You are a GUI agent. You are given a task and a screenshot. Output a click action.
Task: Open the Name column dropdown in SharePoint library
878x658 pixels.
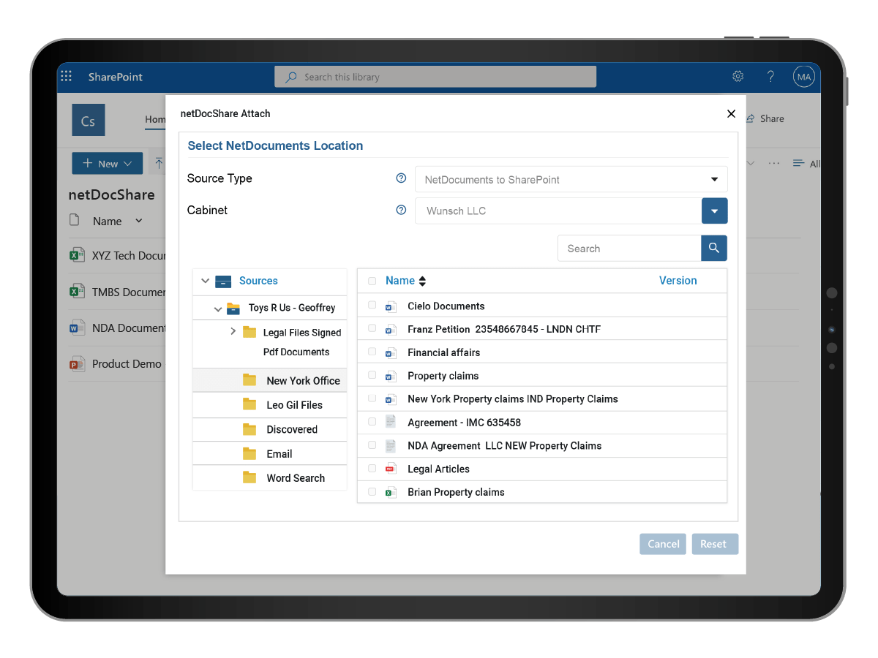pyautogui.click(x=139, y=221)
